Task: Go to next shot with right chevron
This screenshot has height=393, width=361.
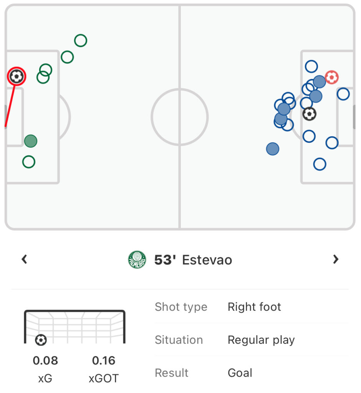Action: [x=336, y=259]
